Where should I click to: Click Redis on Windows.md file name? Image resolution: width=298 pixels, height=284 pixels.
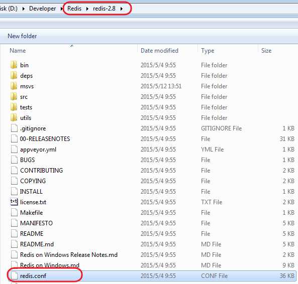pyautogui.click(x=50, y=265)
